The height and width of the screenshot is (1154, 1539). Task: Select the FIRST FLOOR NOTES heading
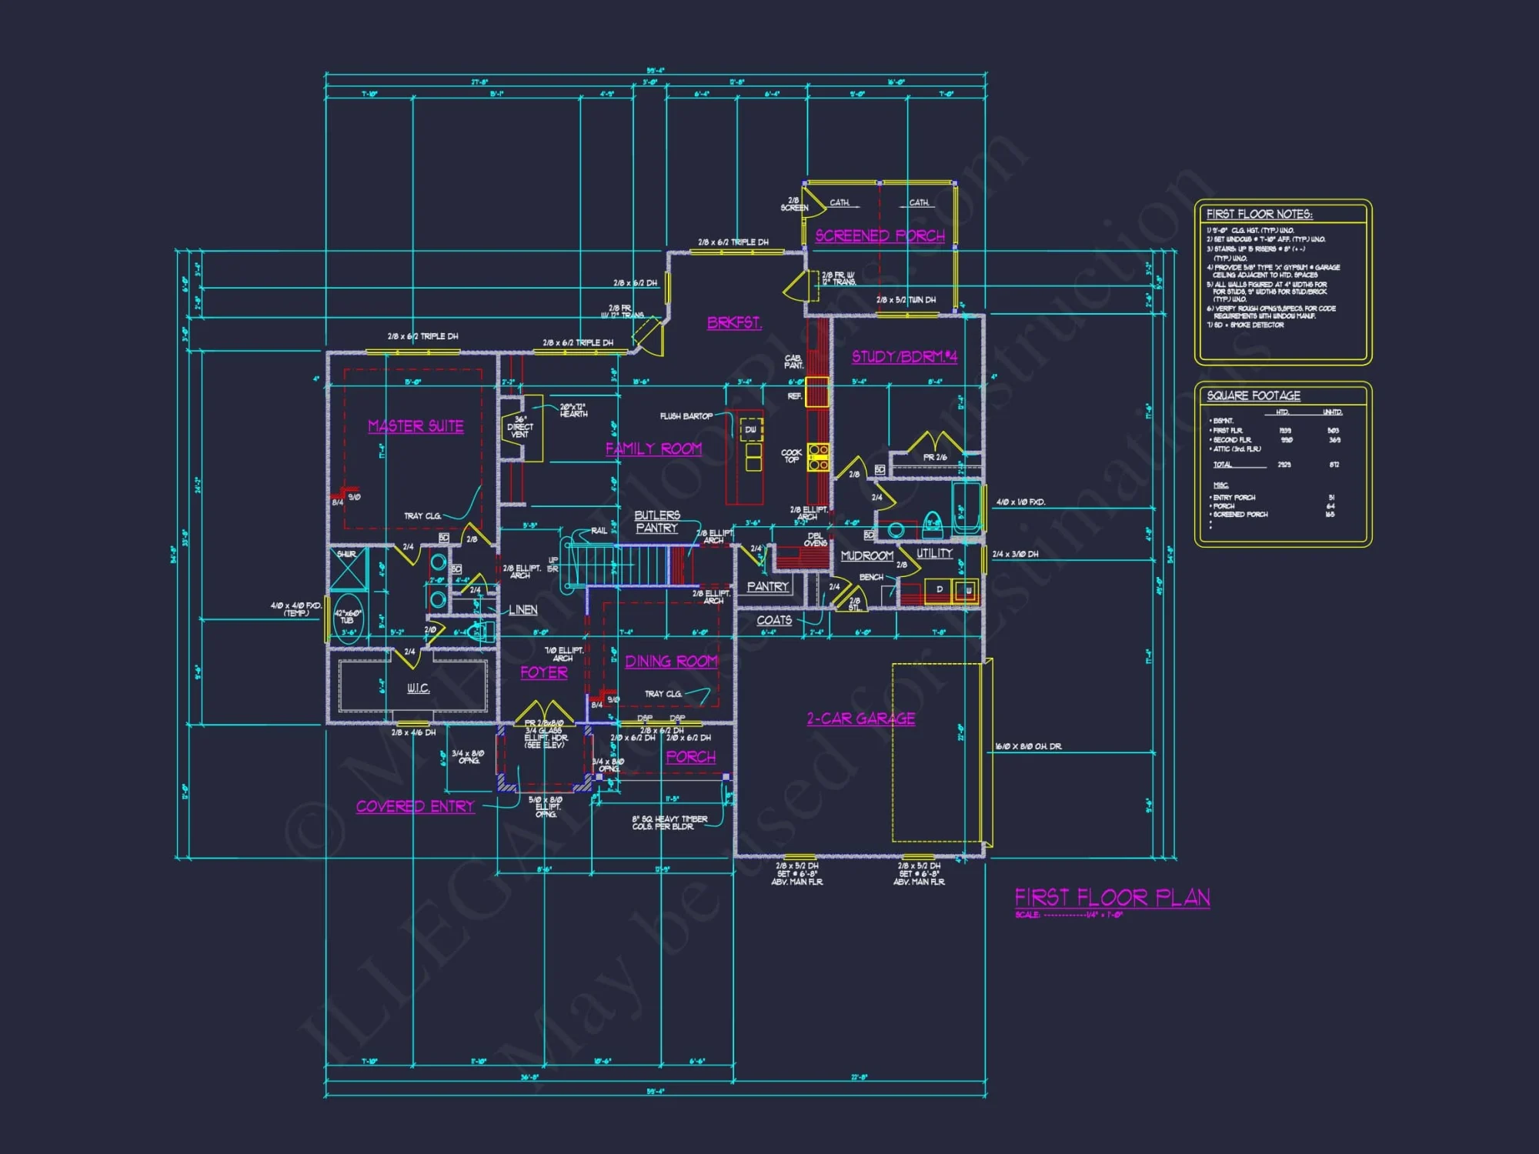click(x=1259, y=214)
